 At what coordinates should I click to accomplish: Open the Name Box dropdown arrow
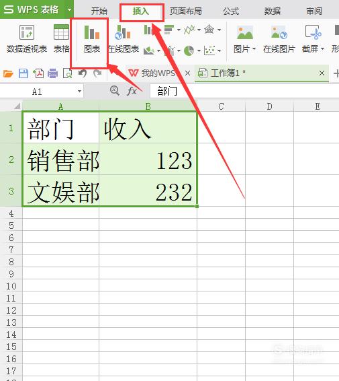click(79, 92)
